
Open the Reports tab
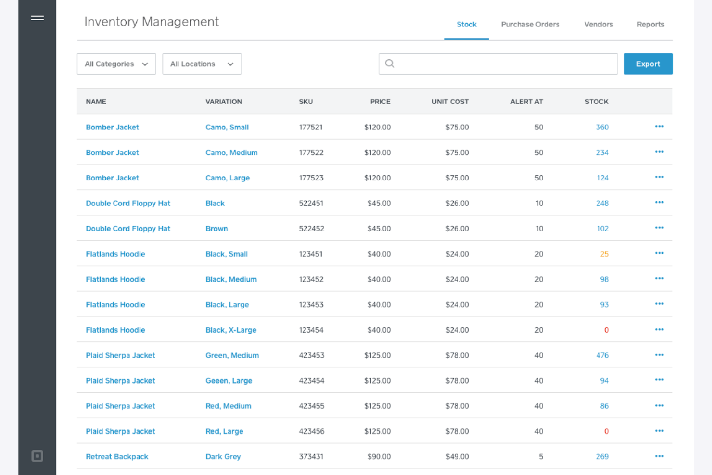650,24
